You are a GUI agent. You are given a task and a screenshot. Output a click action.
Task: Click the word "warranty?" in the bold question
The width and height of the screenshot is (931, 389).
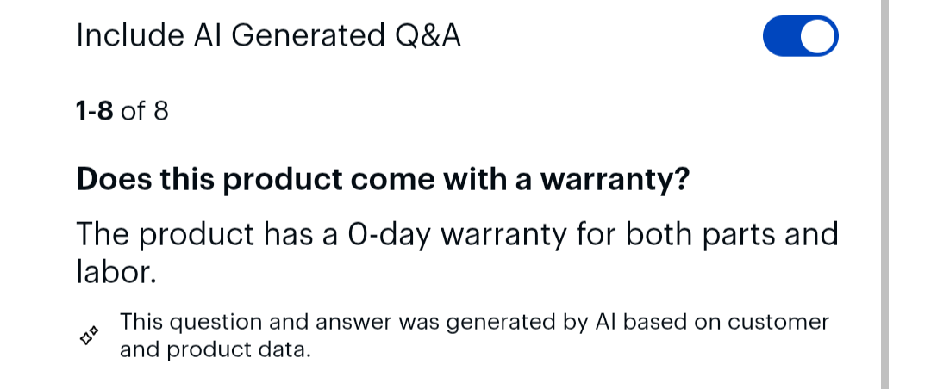615,180
